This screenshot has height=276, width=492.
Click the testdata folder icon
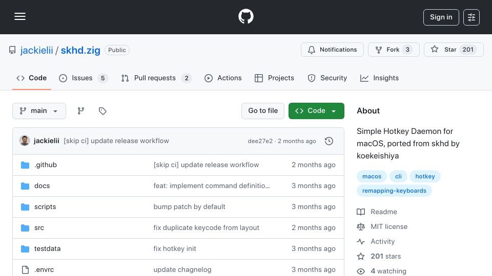[x=25, y=249]
